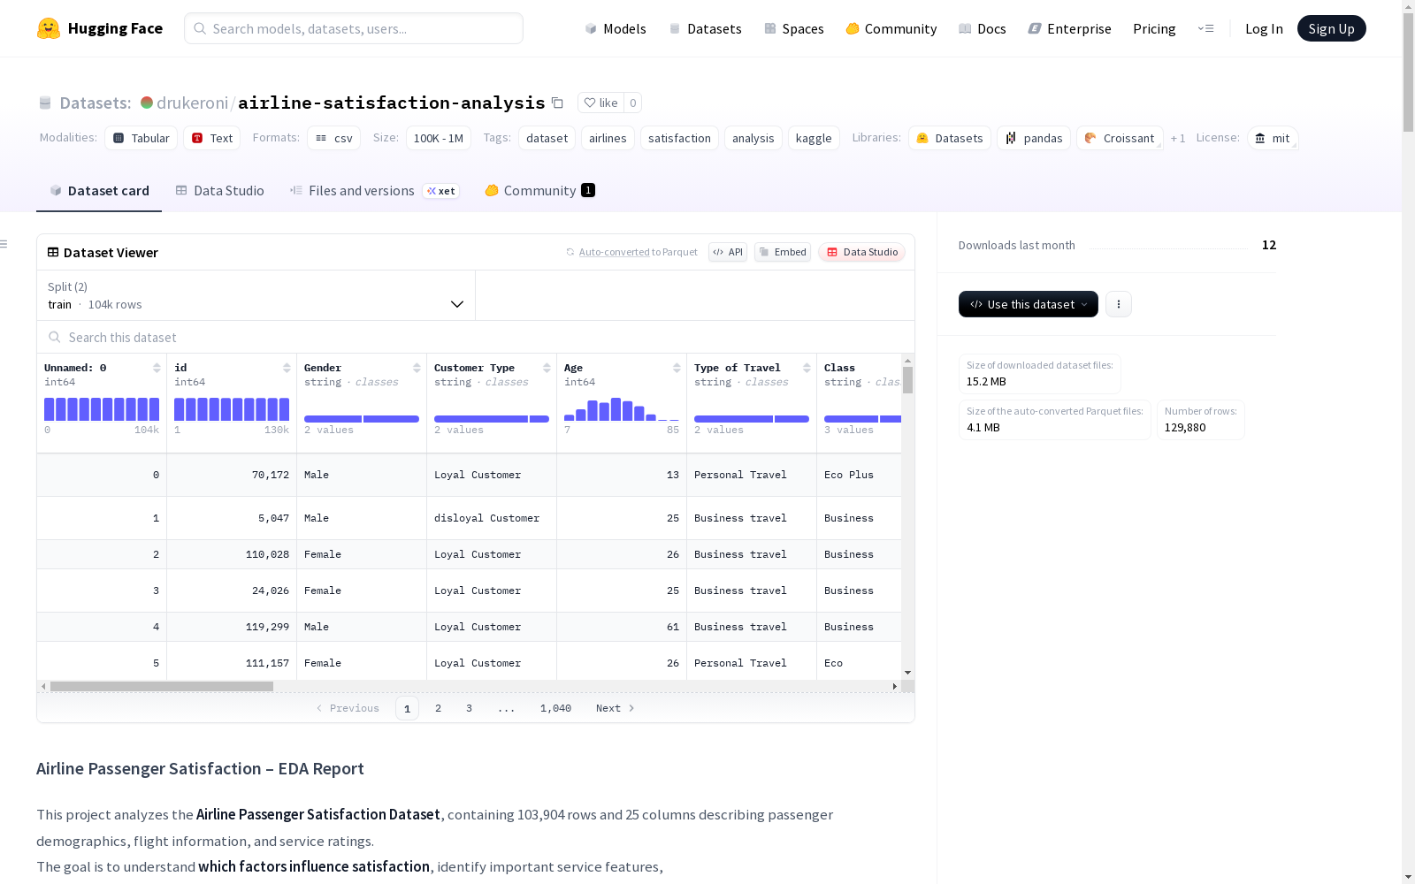Click the airlines tag

coord(608,138)
